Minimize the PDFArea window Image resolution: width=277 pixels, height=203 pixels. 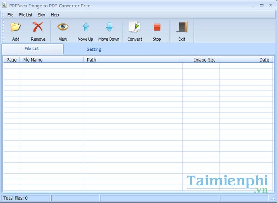pos(253,6)
